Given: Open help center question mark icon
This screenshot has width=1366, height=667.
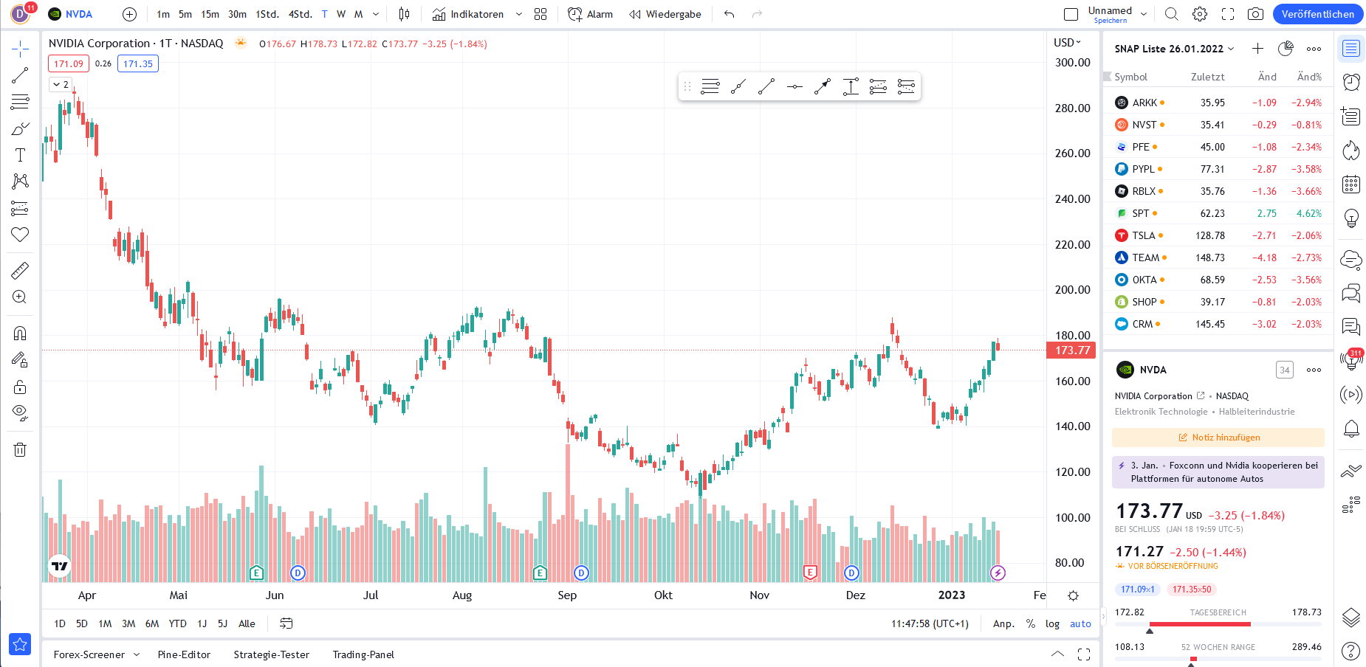Looking at the screenshot, I should pos(1351,651).
